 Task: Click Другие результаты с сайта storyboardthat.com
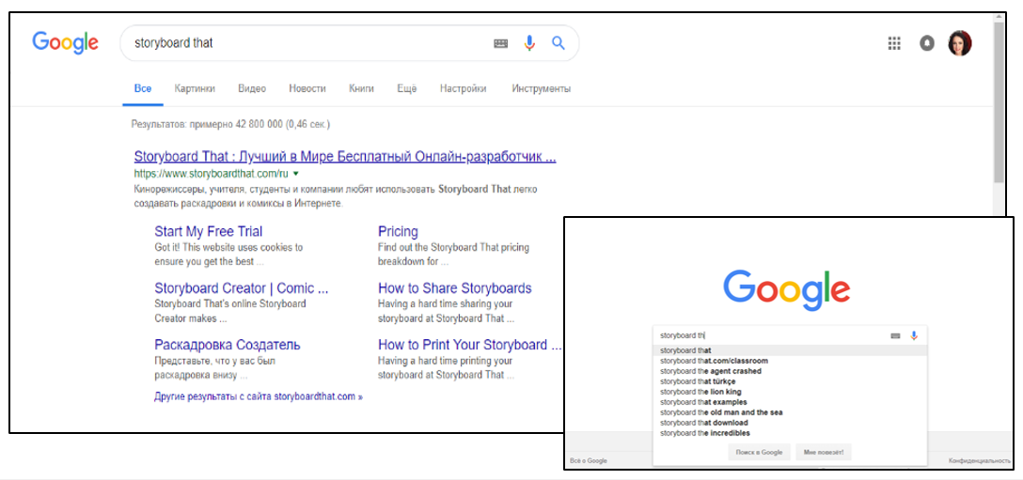point(259,396)
